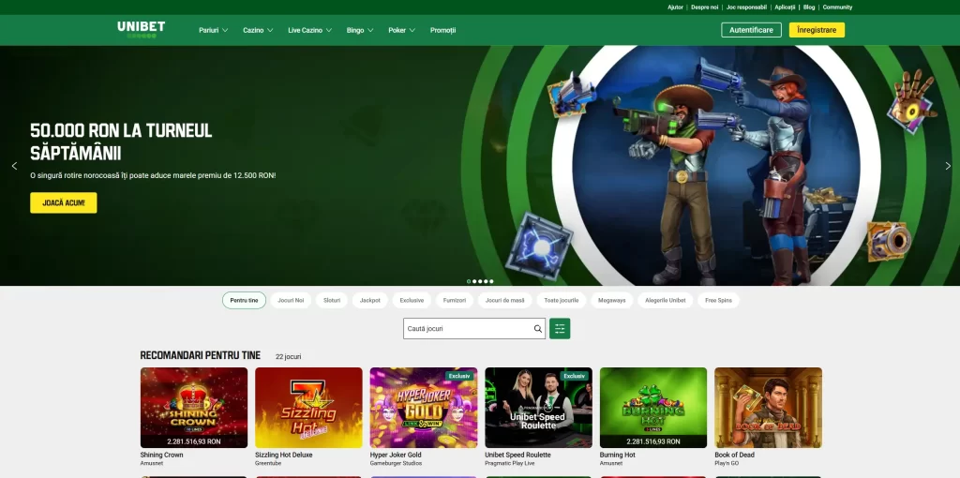Jump to the last carousel dot
The image size is (960, 478).
pos(491,281)
